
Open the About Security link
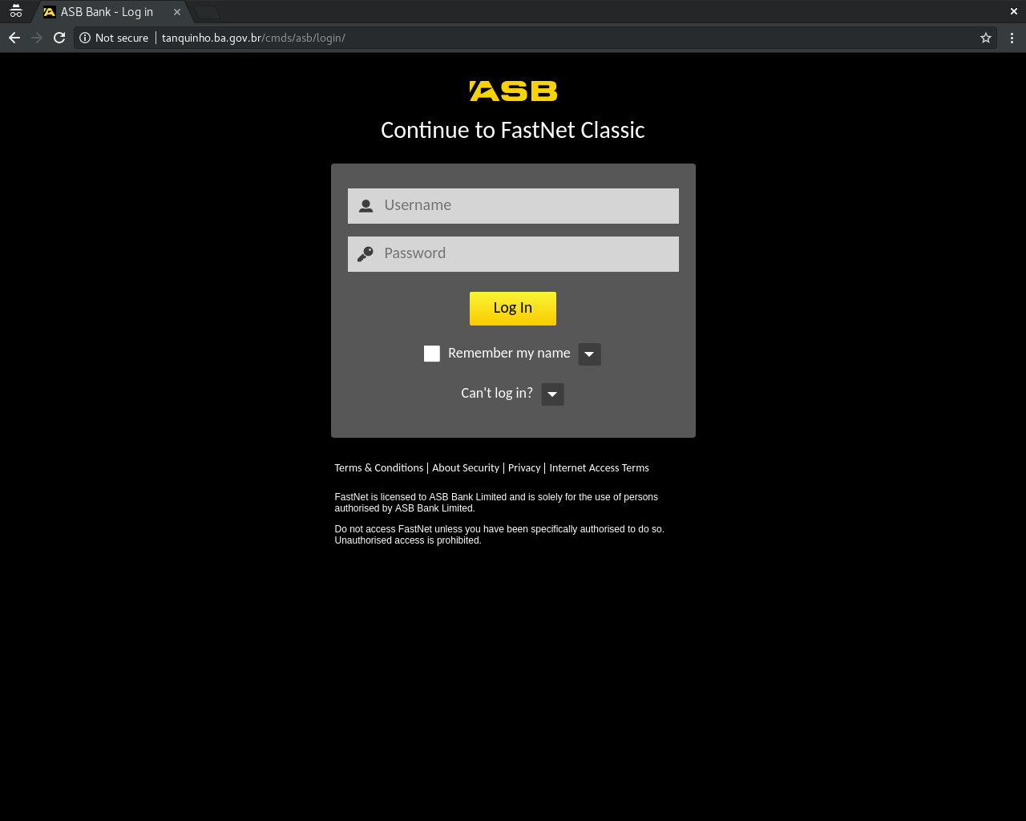tap(466, 468)
